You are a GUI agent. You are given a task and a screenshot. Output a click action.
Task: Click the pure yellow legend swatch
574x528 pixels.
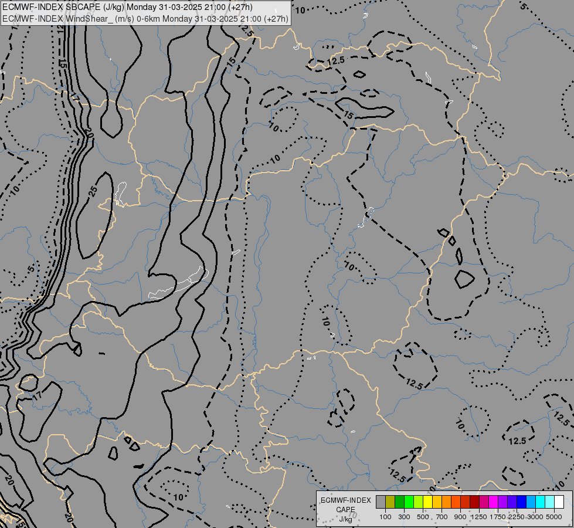point(427,502)
